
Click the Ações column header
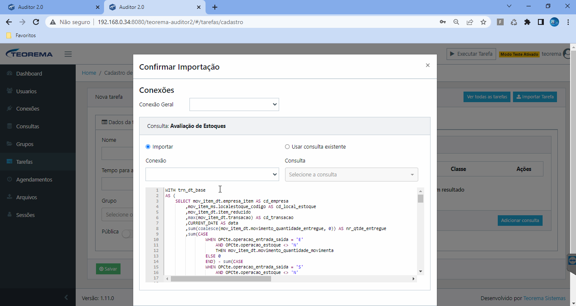pos(524,169)
